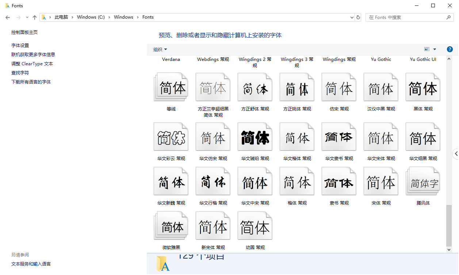Image resolution: width=459 pixels, height=275 pixels.
Task: Select the 隶书 常规 font icon
Action: point(339,181)
